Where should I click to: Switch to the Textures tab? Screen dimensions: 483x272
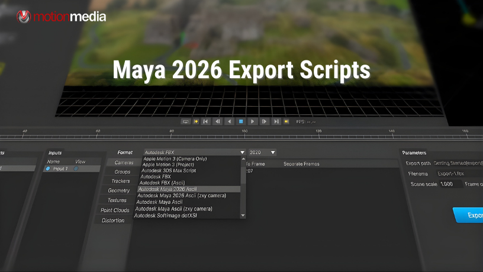pyautogui.click(x=117, y=200)
